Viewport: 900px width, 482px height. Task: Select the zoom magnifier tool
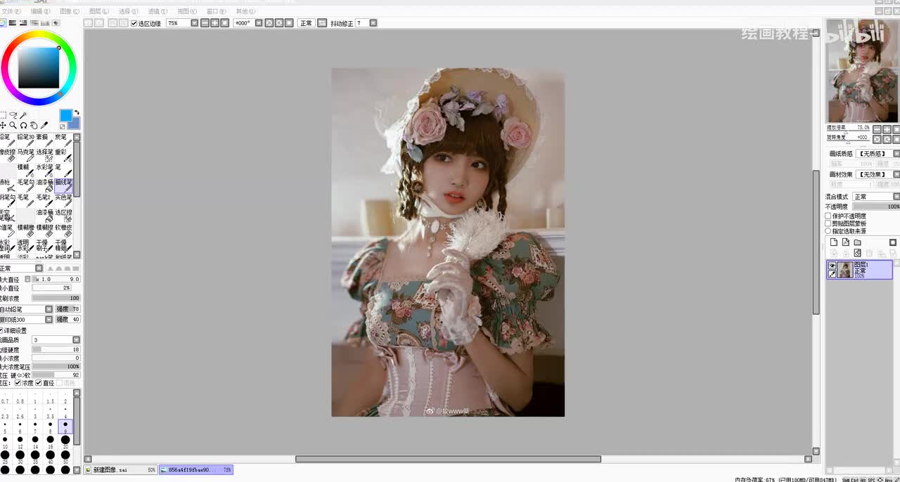13,125
